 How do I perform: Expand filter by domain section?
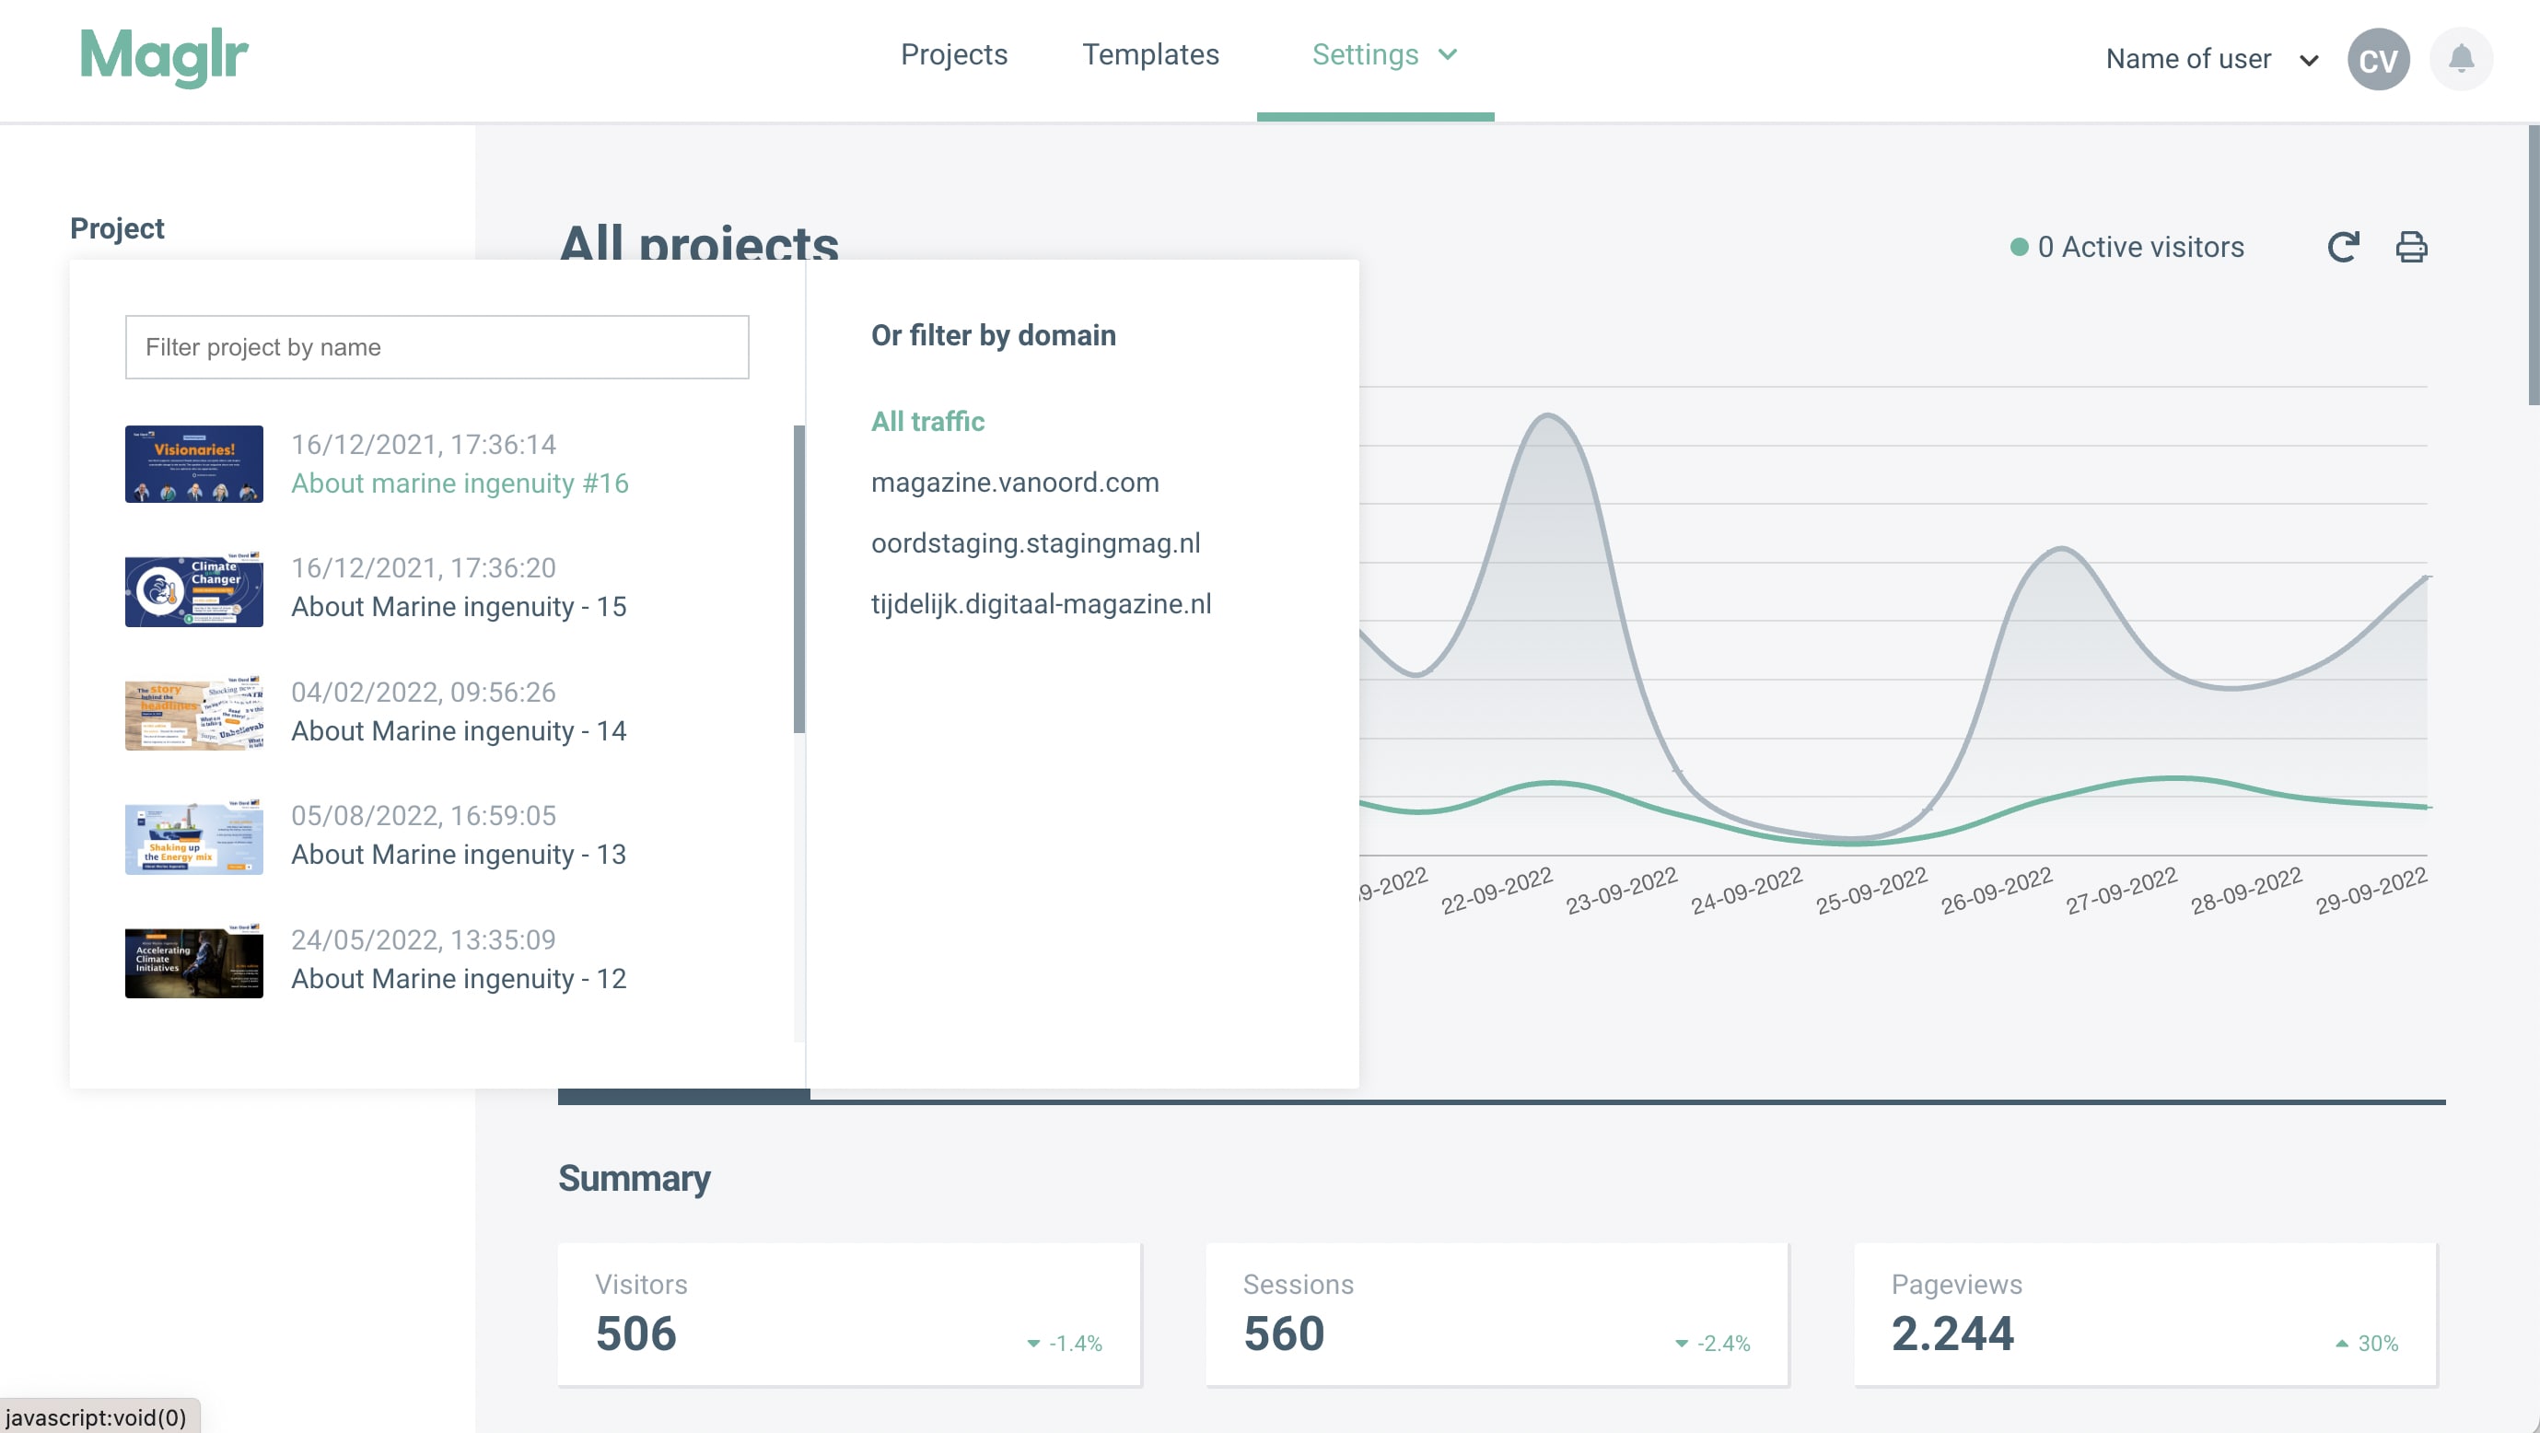click(991, 332)
